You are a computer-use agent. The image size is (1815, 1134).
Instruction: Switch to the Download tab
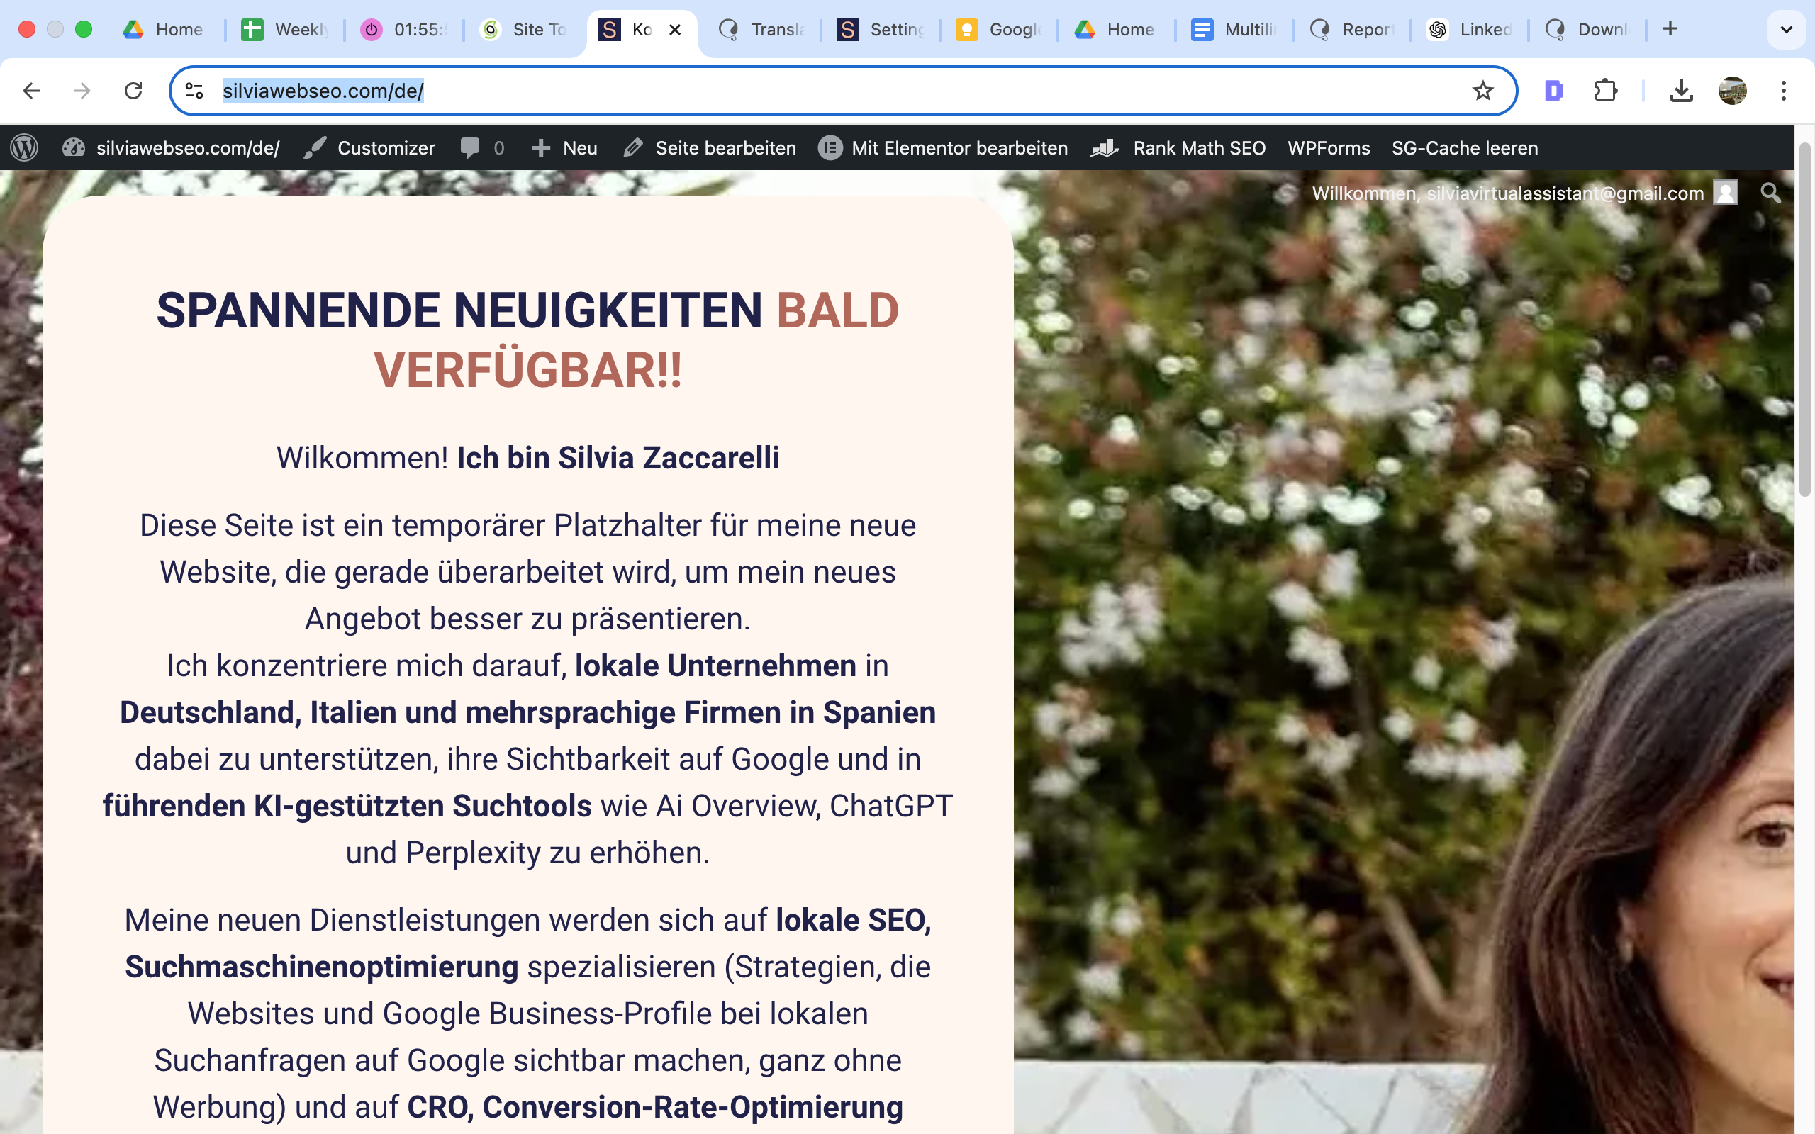[1587, 29]
